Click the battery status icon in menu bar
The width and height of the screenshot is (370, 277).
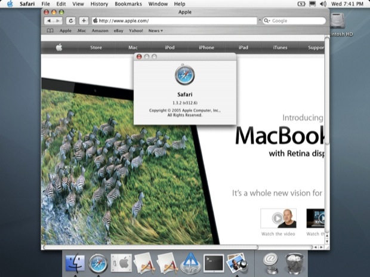tap(301, 4)
